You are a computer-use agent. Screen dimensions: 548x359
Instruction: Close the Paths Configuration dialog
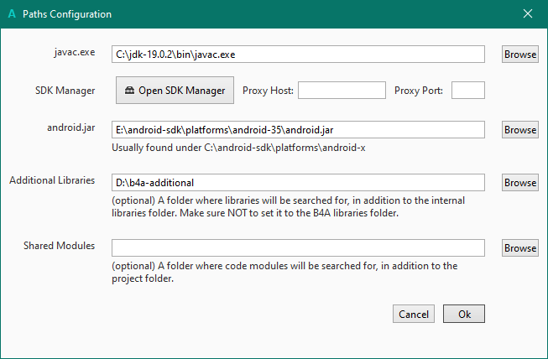coord(528,14)
